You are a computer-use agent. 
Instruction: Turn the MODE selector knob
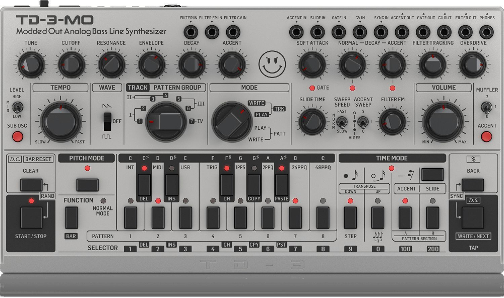tap(232, 122)
